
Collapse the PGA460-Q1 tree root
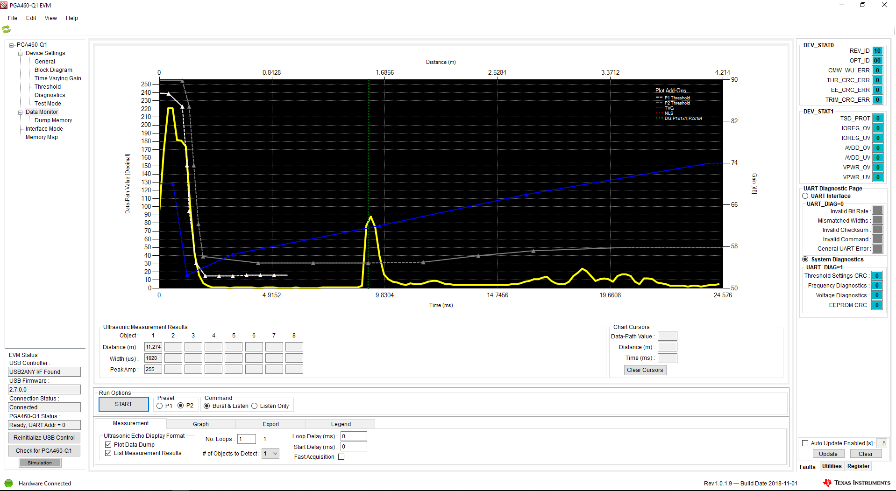(x=12, y=45)
